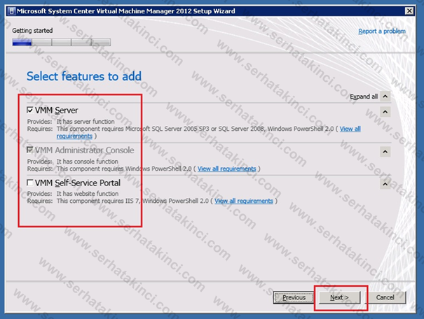
Task: Click the Next > button
Action: (340, 297)
